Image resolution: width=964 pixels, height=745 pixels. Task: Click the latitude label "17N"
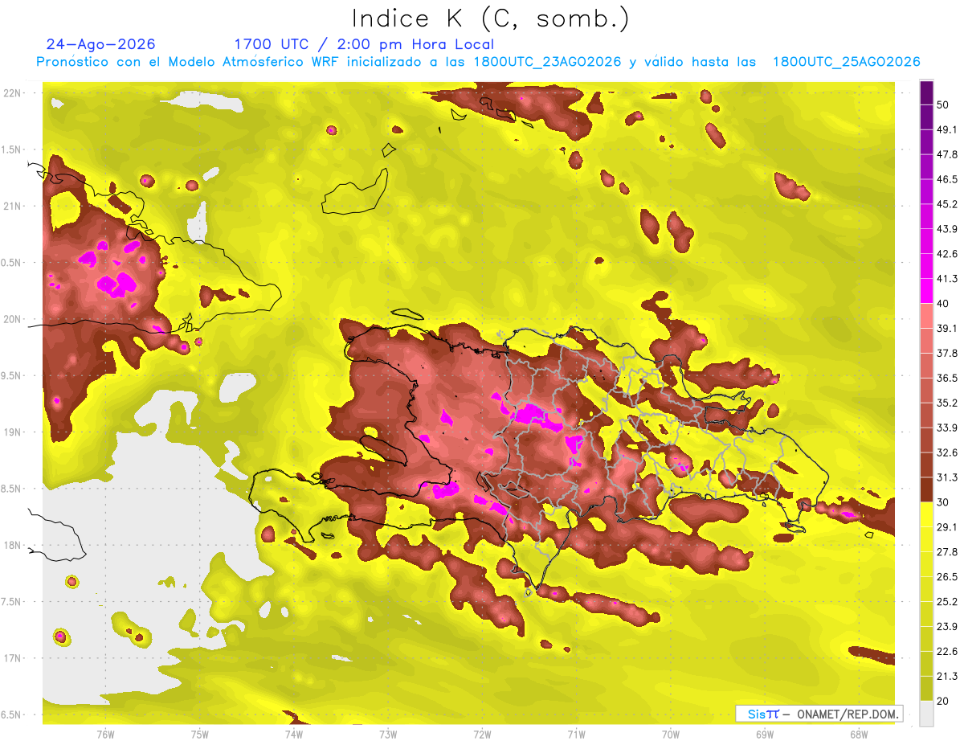(x=12, y=658)
